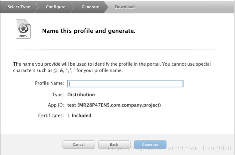This screenshot has width=235, height=155.
Task: Cancel the profile creation
Action: coord(79,145)
